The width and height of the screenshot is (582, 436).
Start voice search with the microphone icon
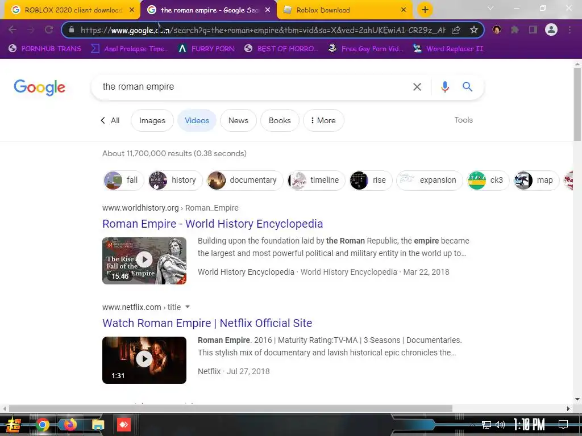click(x=444, y=87)
